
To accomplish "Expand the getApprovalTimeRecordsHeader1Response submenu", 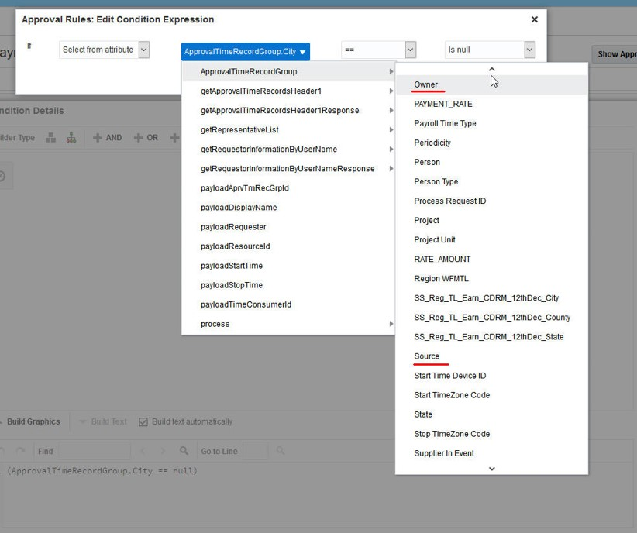I will coord(288,111).
